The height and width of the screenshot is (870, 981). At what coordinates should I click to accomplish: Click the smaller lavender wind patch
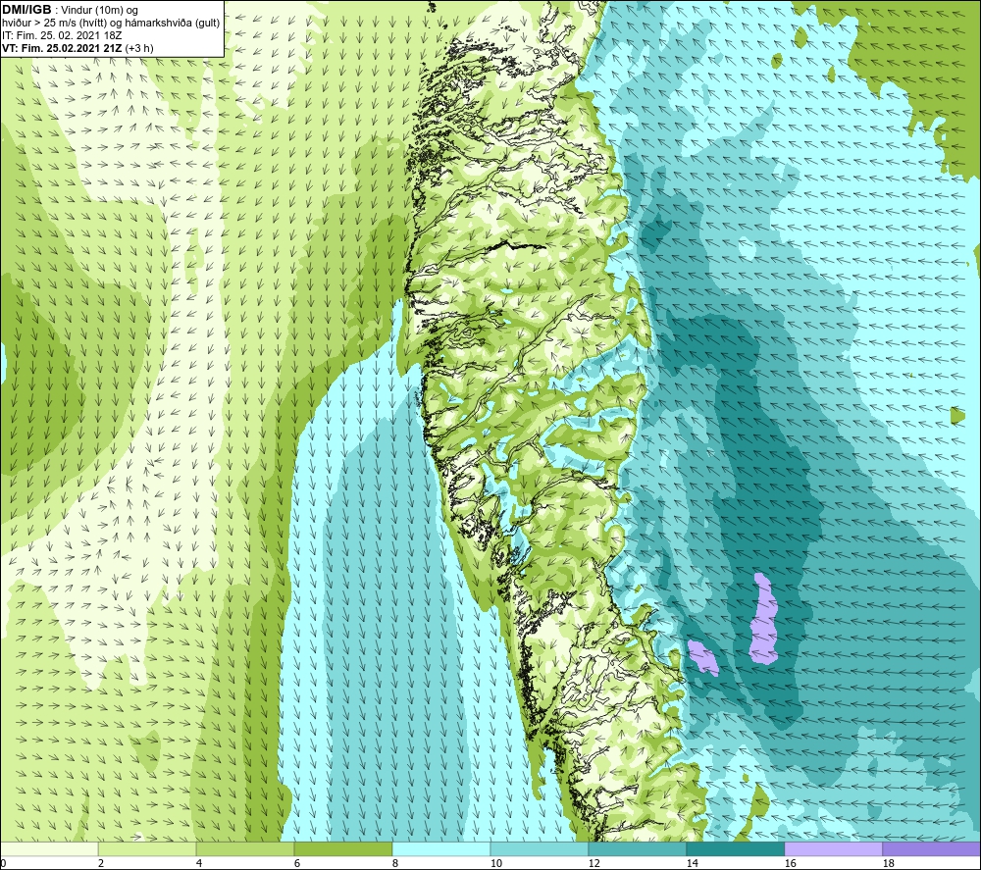703,657
